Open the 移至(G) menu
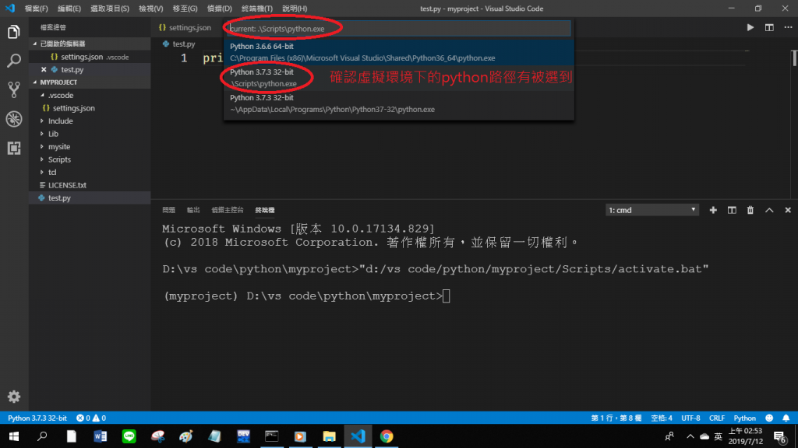Image resolution: width=798 pixels, height=448 pixels. 185,9
